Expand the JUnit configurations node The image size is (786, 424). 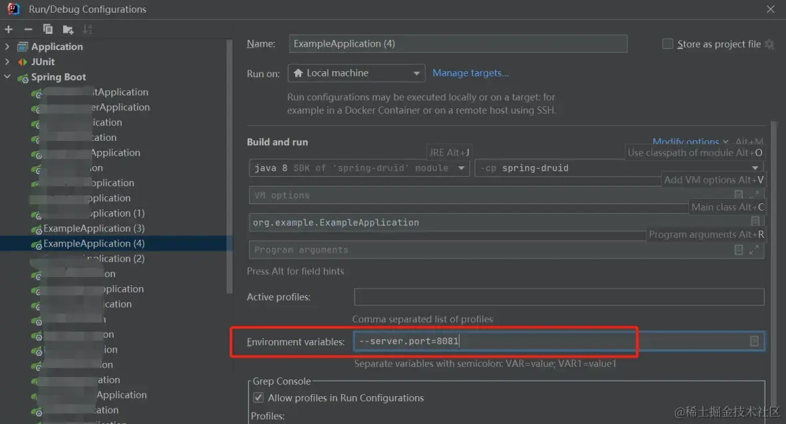click(7, 62)
